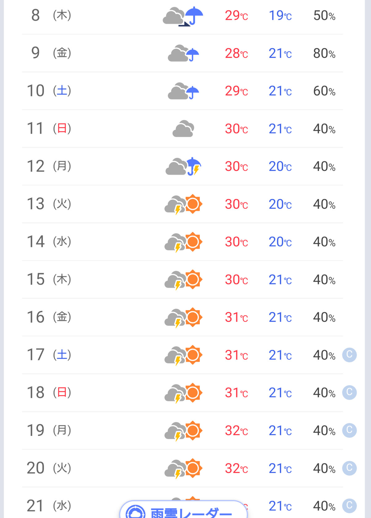This screenshot has height=518, width=371.
Task: Tap the 60% rain chance on day 10
Action: coord(324,91)
